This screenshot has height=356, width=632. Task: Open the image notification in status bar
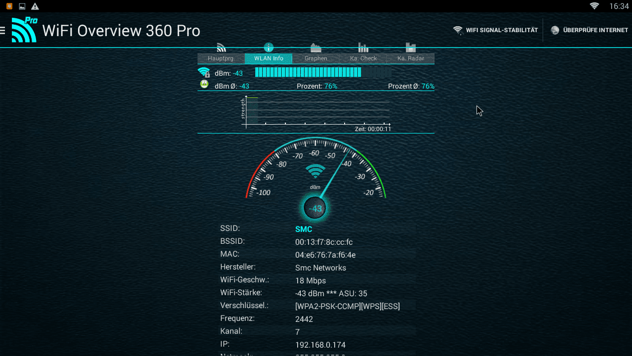click(x=22, y=6)
